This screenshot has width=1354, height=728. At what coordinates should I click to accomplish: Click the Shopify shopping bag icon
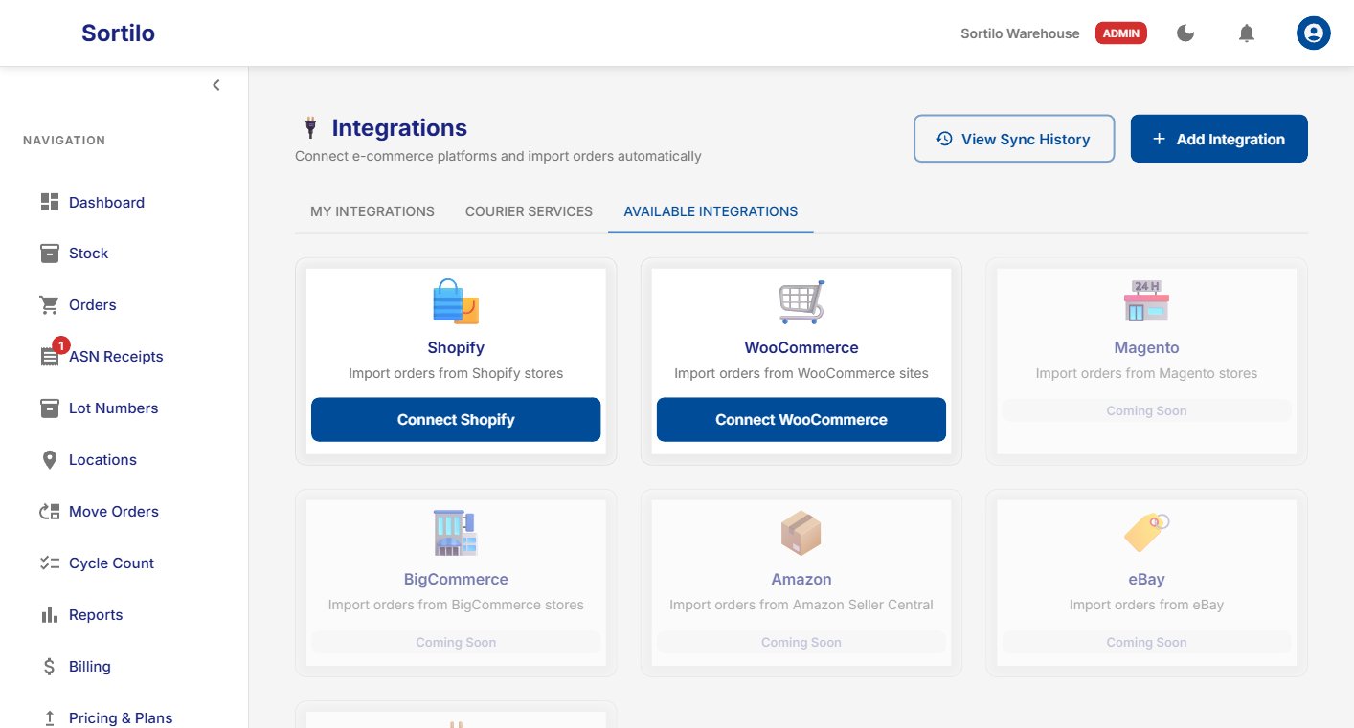pyautogui.click(x=456, y=302)
